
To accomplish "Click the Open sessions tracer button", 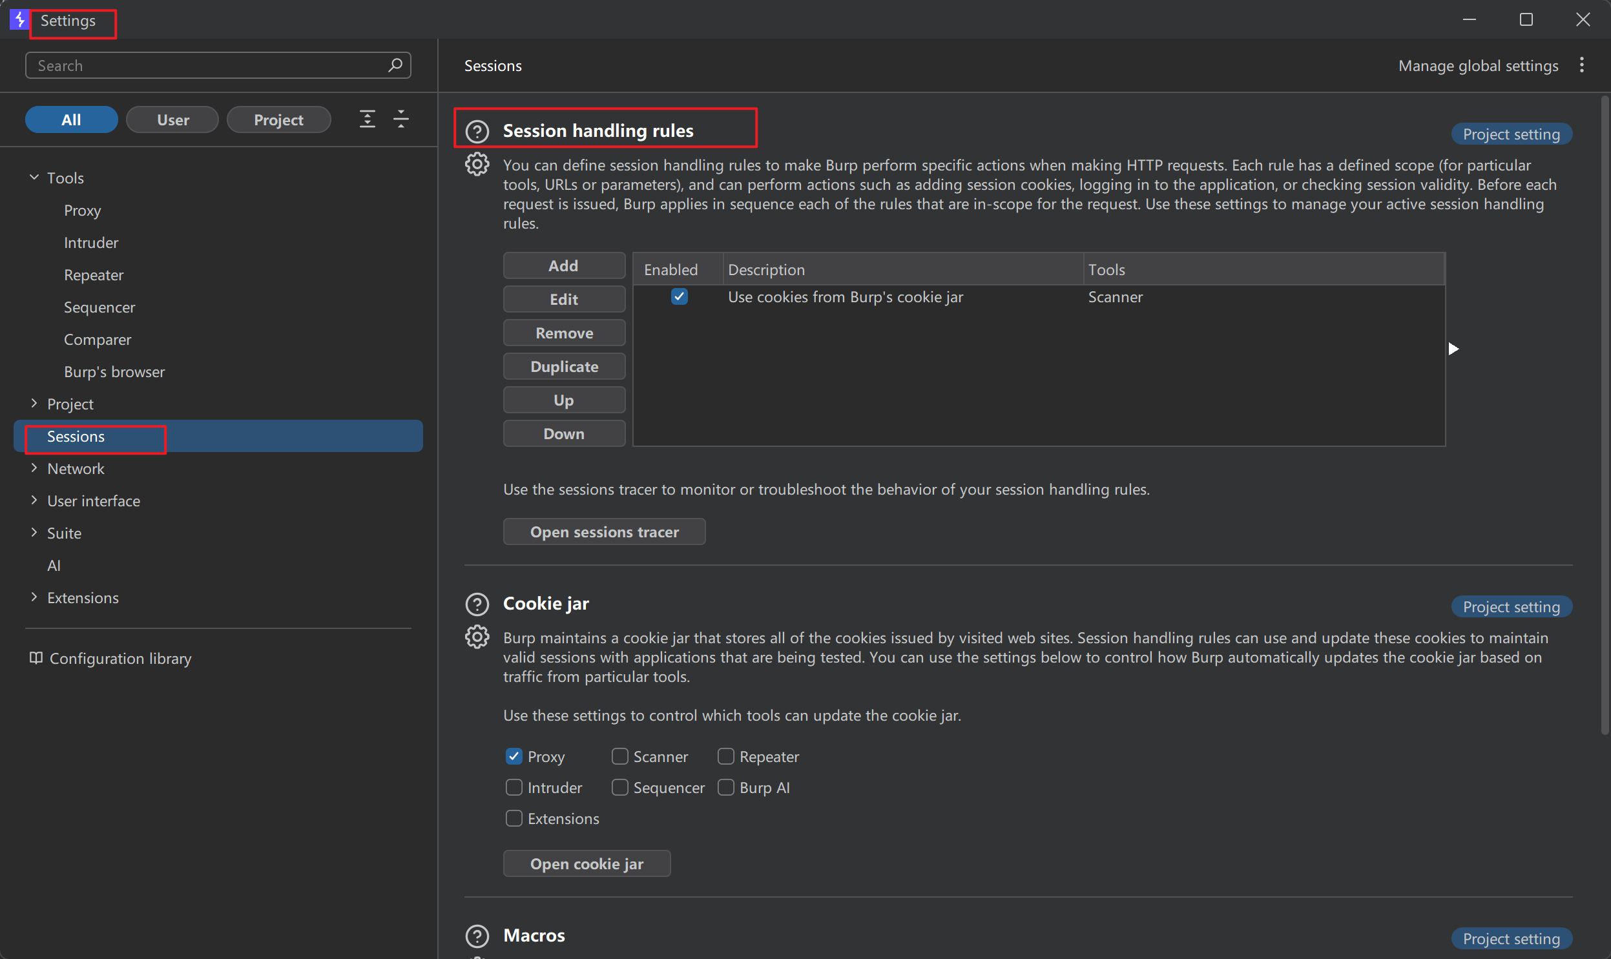I will click(603, 532).
